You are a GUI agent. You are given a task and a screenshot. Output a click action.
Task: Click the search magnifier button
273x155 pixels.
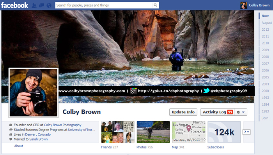click(155, 5)
